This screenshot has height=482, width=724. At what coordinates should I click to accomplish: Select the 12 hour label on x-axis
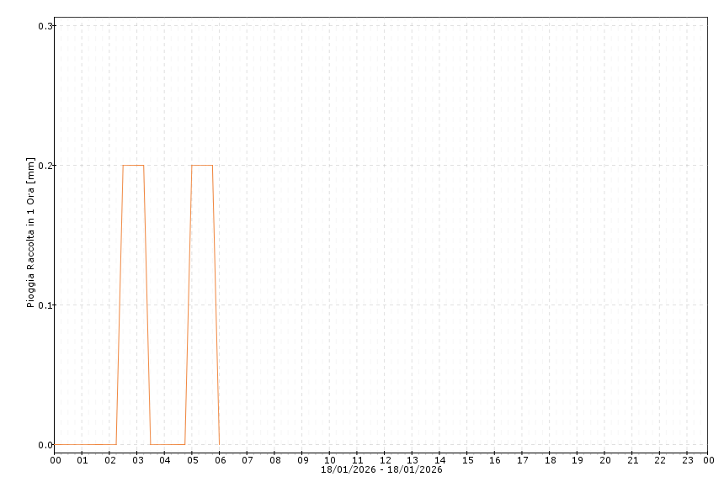click(385, 460)
